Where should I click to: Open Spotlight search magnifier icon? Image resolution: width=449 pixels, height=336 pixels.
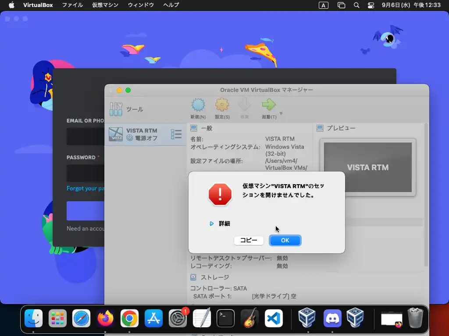click(x=356, y=5)
